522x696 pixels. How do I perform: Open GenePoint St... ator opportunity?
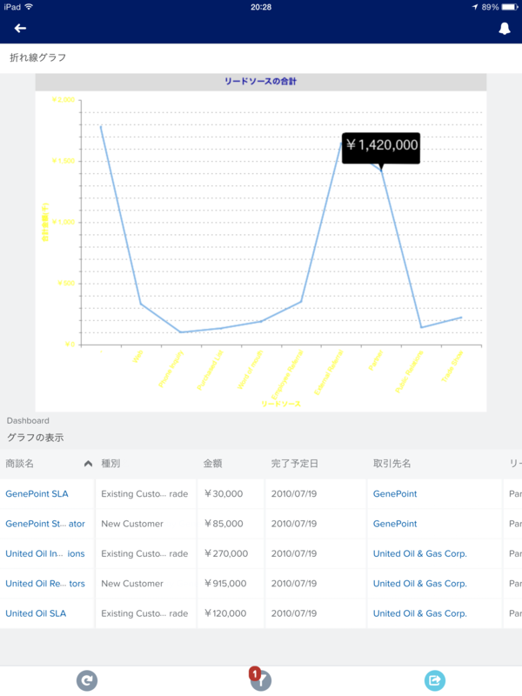45,524
